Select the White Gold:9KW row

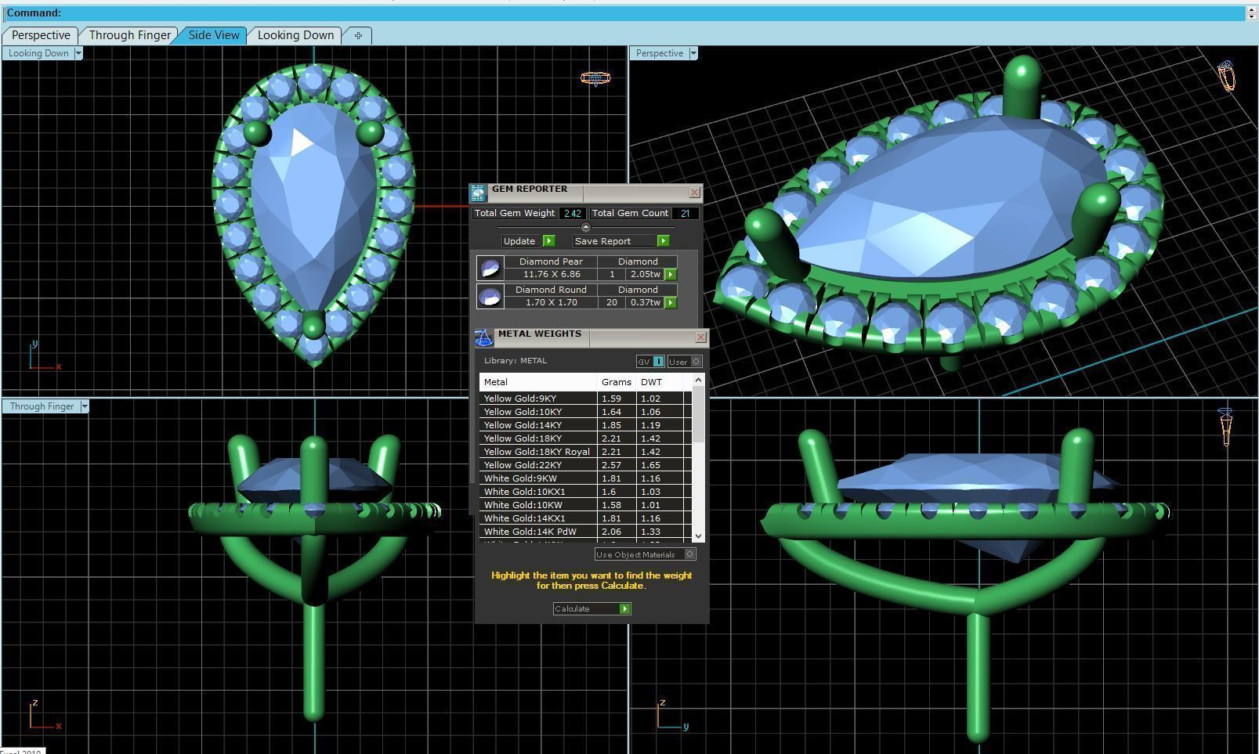click(585, 478)
